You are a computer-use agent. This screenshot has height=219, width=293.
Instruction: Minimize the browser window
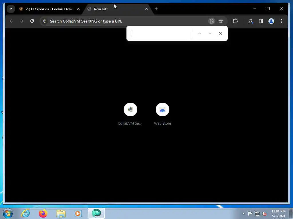pyautogui.click(x=255, y=9)
